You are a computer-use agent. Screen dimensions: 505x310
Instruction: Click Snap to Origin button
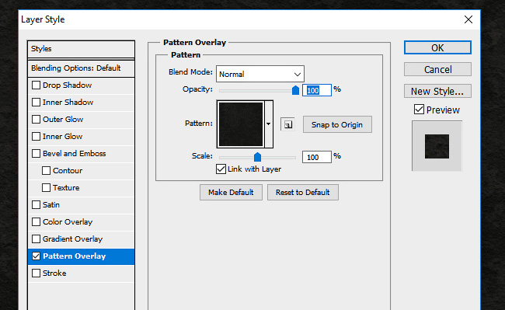coord(337,124)
